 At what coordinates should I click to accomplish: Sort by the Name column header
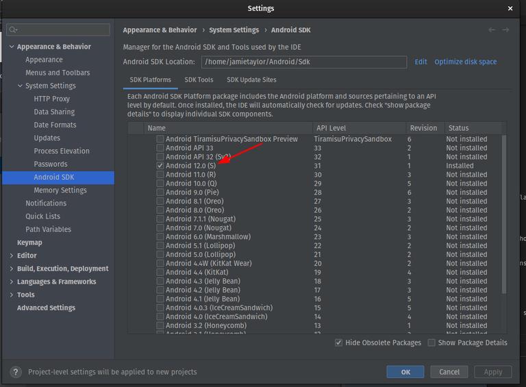(x=228, y=128)
